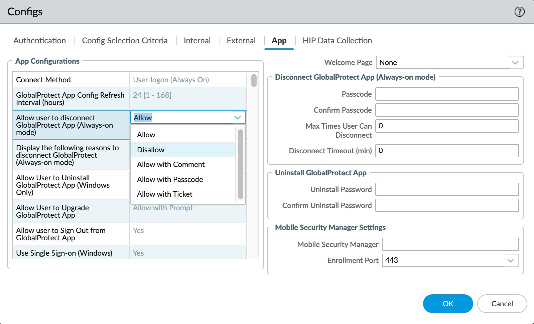Pick Allow with Comment option
This screenshot has width=534, height=324.
pyautogui.click(x=183, y=164)
